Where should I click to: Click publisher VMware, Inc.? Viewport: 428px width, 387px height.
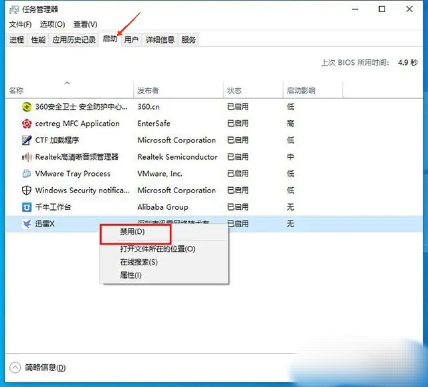point(160,174)
